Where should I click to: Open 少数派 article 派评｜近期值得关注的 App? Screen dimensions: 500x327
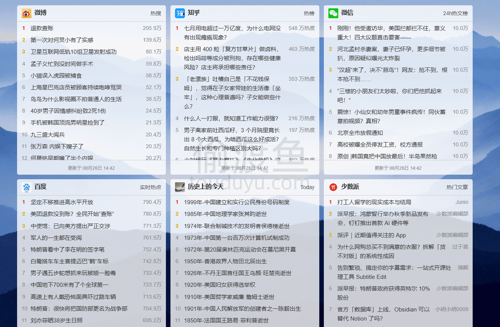(x=372, y=235)
